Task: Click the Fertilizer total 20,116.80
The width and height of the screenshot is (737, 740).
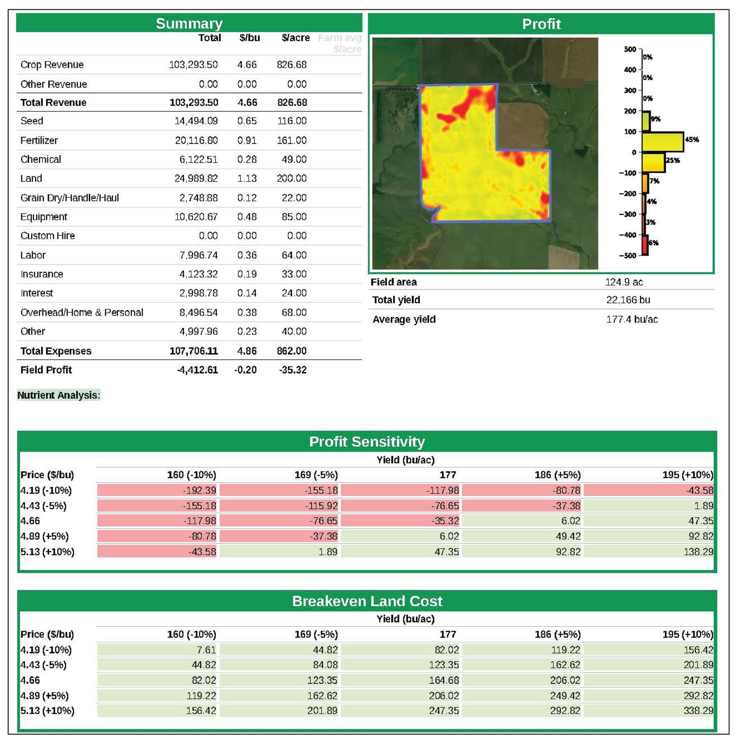Action: 196,140
